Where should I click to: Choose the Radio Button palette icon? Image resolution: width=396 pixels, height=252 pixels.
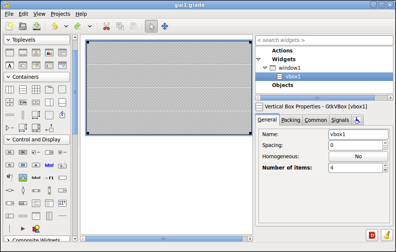pyautogui.click(x=62, y=152)
